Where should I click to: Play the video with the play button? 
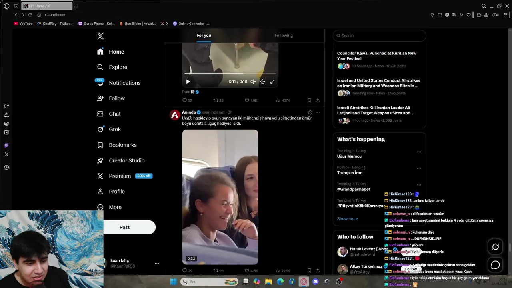188,82
